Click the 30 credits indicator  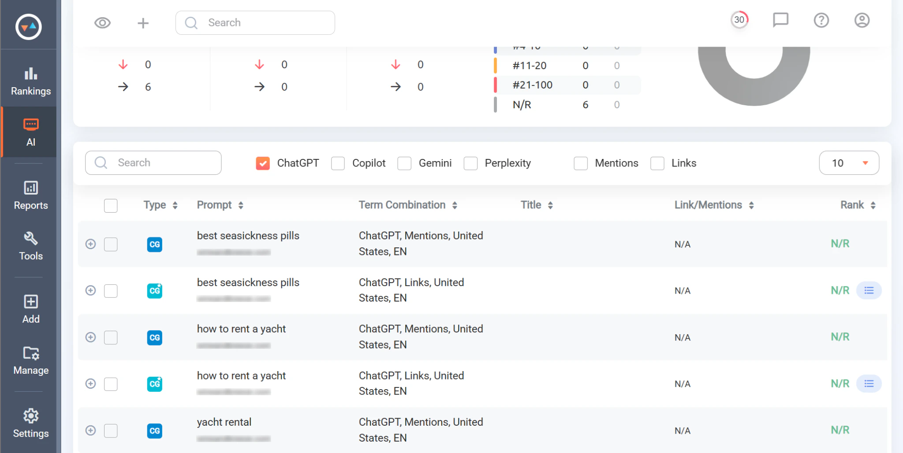[739, 20]
